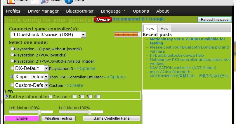This screenshot has width=236, height=124.
Task: Expand the Xinput-Default profile dropdown
Action: [x=46, y=77]
